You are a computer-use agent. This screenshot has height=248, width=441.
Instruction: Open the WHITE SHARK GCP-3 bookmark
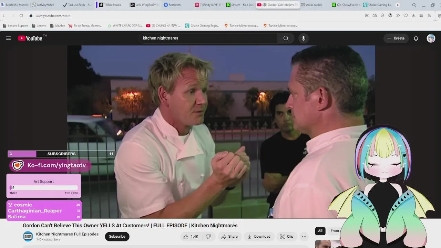tap(124, 25)
